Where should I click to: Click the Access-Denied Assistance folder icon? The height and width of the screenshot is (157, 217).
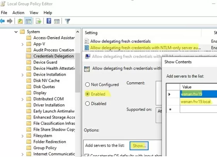point(29,38)
